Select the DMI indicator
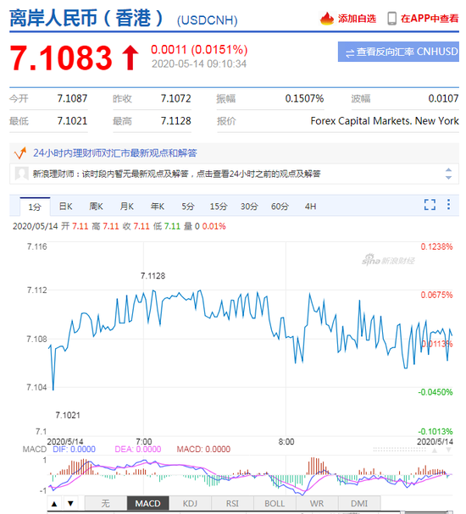 (x=359, y=504)
